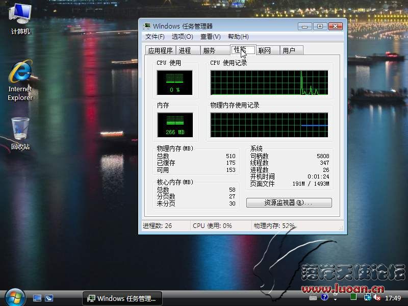This screenshot has height=306, width=408.
Task: Click the 线程数 value 347
Action: click(324, 163)
